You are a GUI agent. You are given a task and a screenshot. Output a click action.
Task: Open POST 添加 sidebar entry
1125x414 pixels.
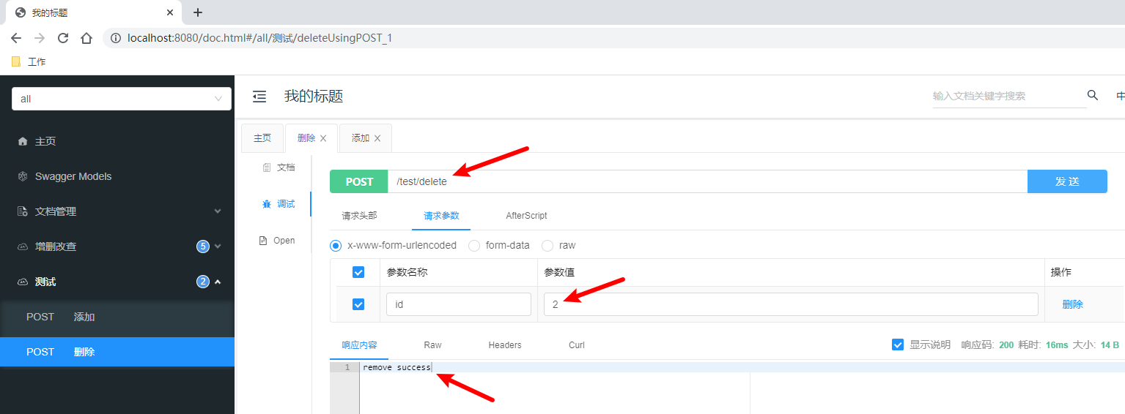click(117, 317)
